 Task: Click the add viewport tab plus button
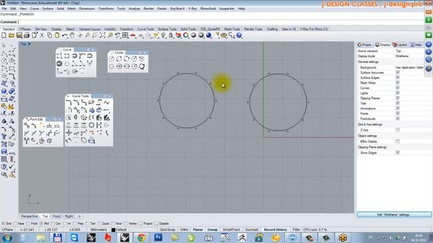[x=79, y=216]
